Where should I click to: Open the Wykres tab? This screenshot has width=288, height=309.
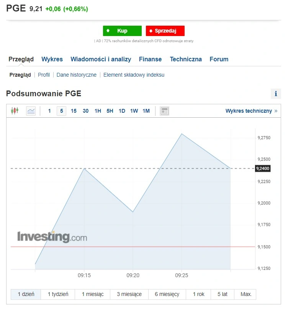tap(52, 59)
